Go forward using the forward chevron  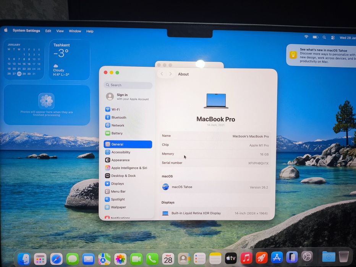coord(170,74)
